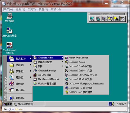Click the Start (開始) button on taskbar

tap(8, 104)
